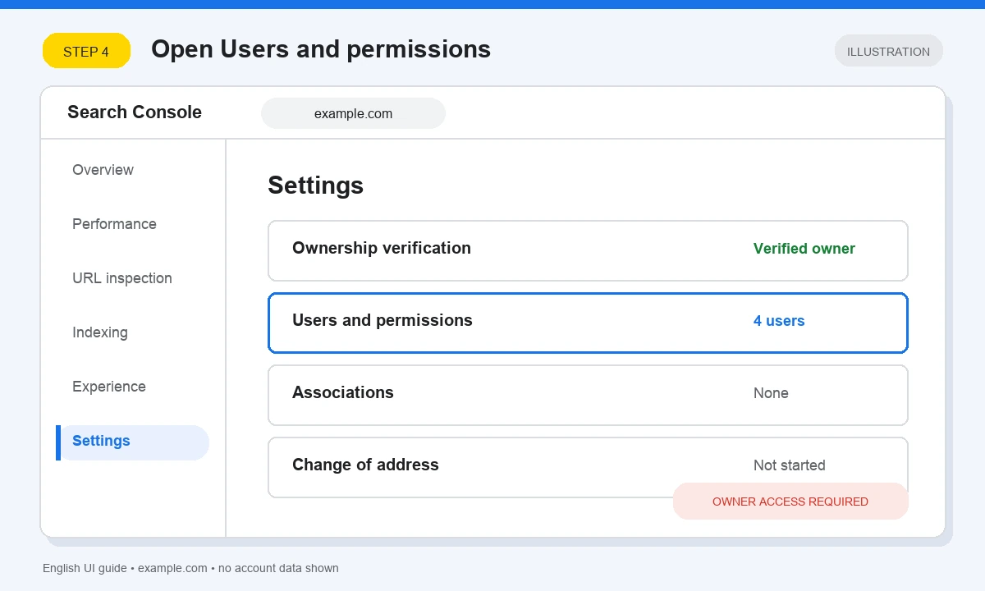Viewport: 985px width, 591px height.
Task: Click the Associations None value
Action: click(x=771, y=393)
